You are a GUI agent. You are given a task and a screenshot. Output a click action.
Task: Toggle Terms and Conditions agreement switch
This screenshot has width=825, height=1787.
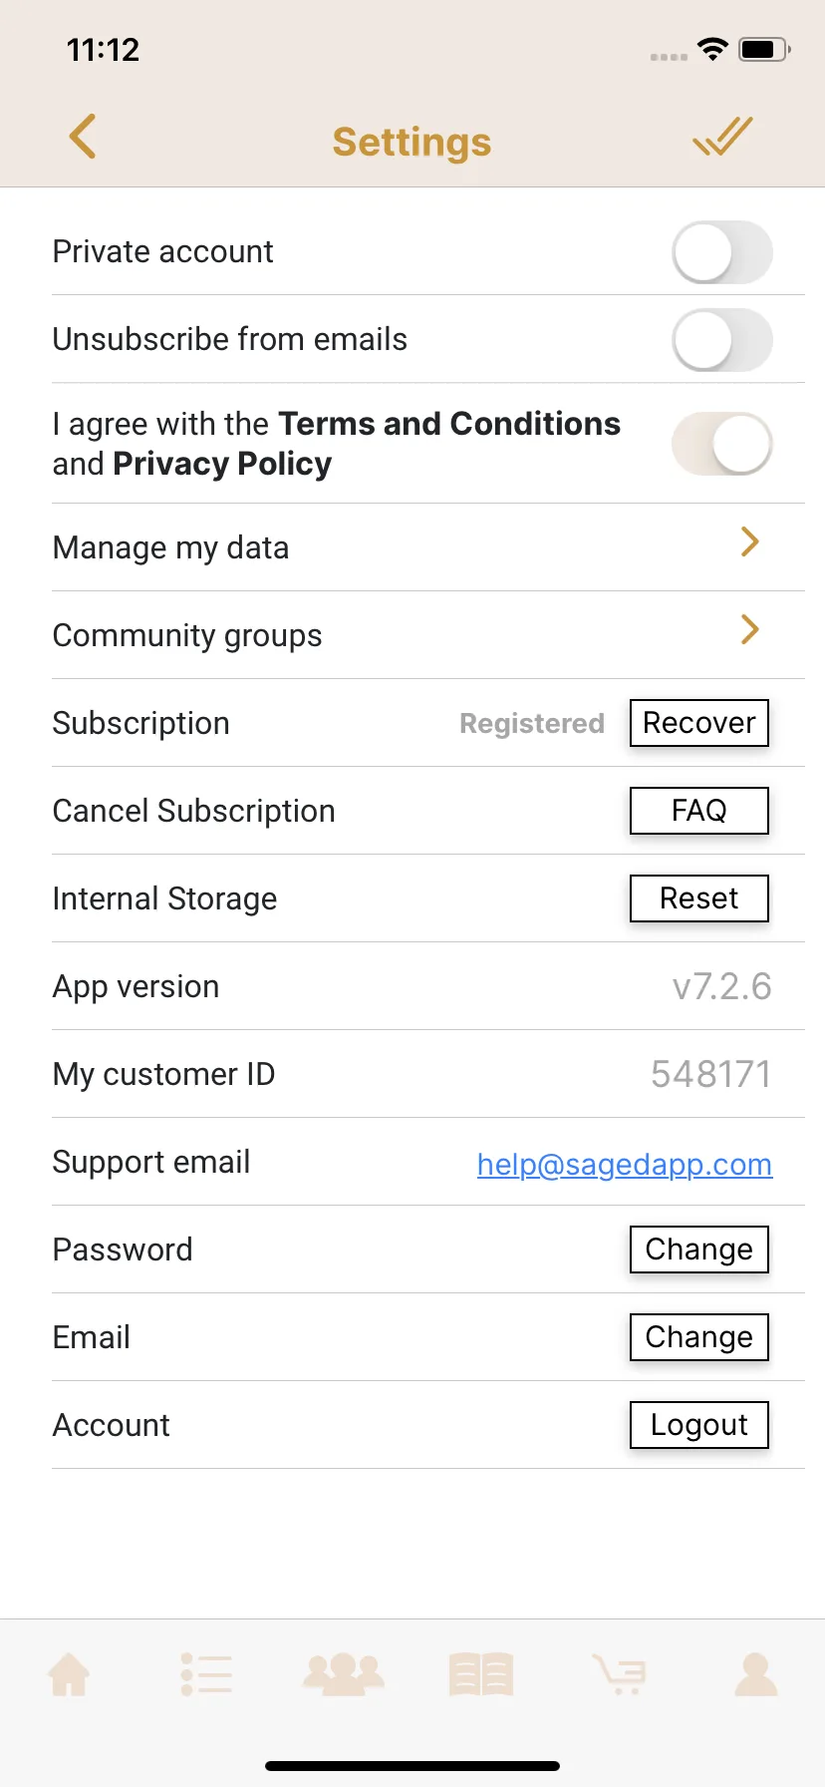pyautogui.click(x=722, y=444)
